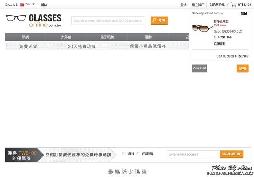Click the 登錄 login link
This screenshot has width=254, height=177.
pyautogui.click(x=183, y=5)
